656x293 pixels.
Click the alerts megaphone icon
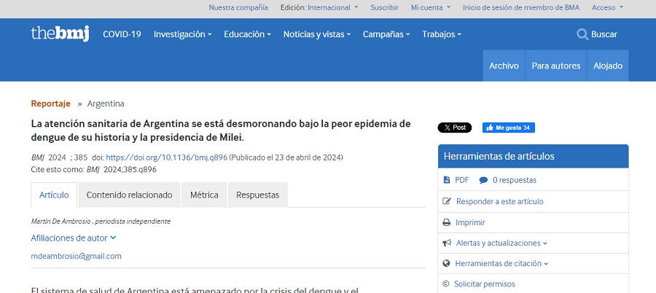447,243
